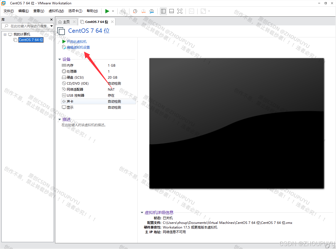Click the 硬盘 (SCSI) row label
The height and width of the screenshot is (249, 336).
click(75, 78)
